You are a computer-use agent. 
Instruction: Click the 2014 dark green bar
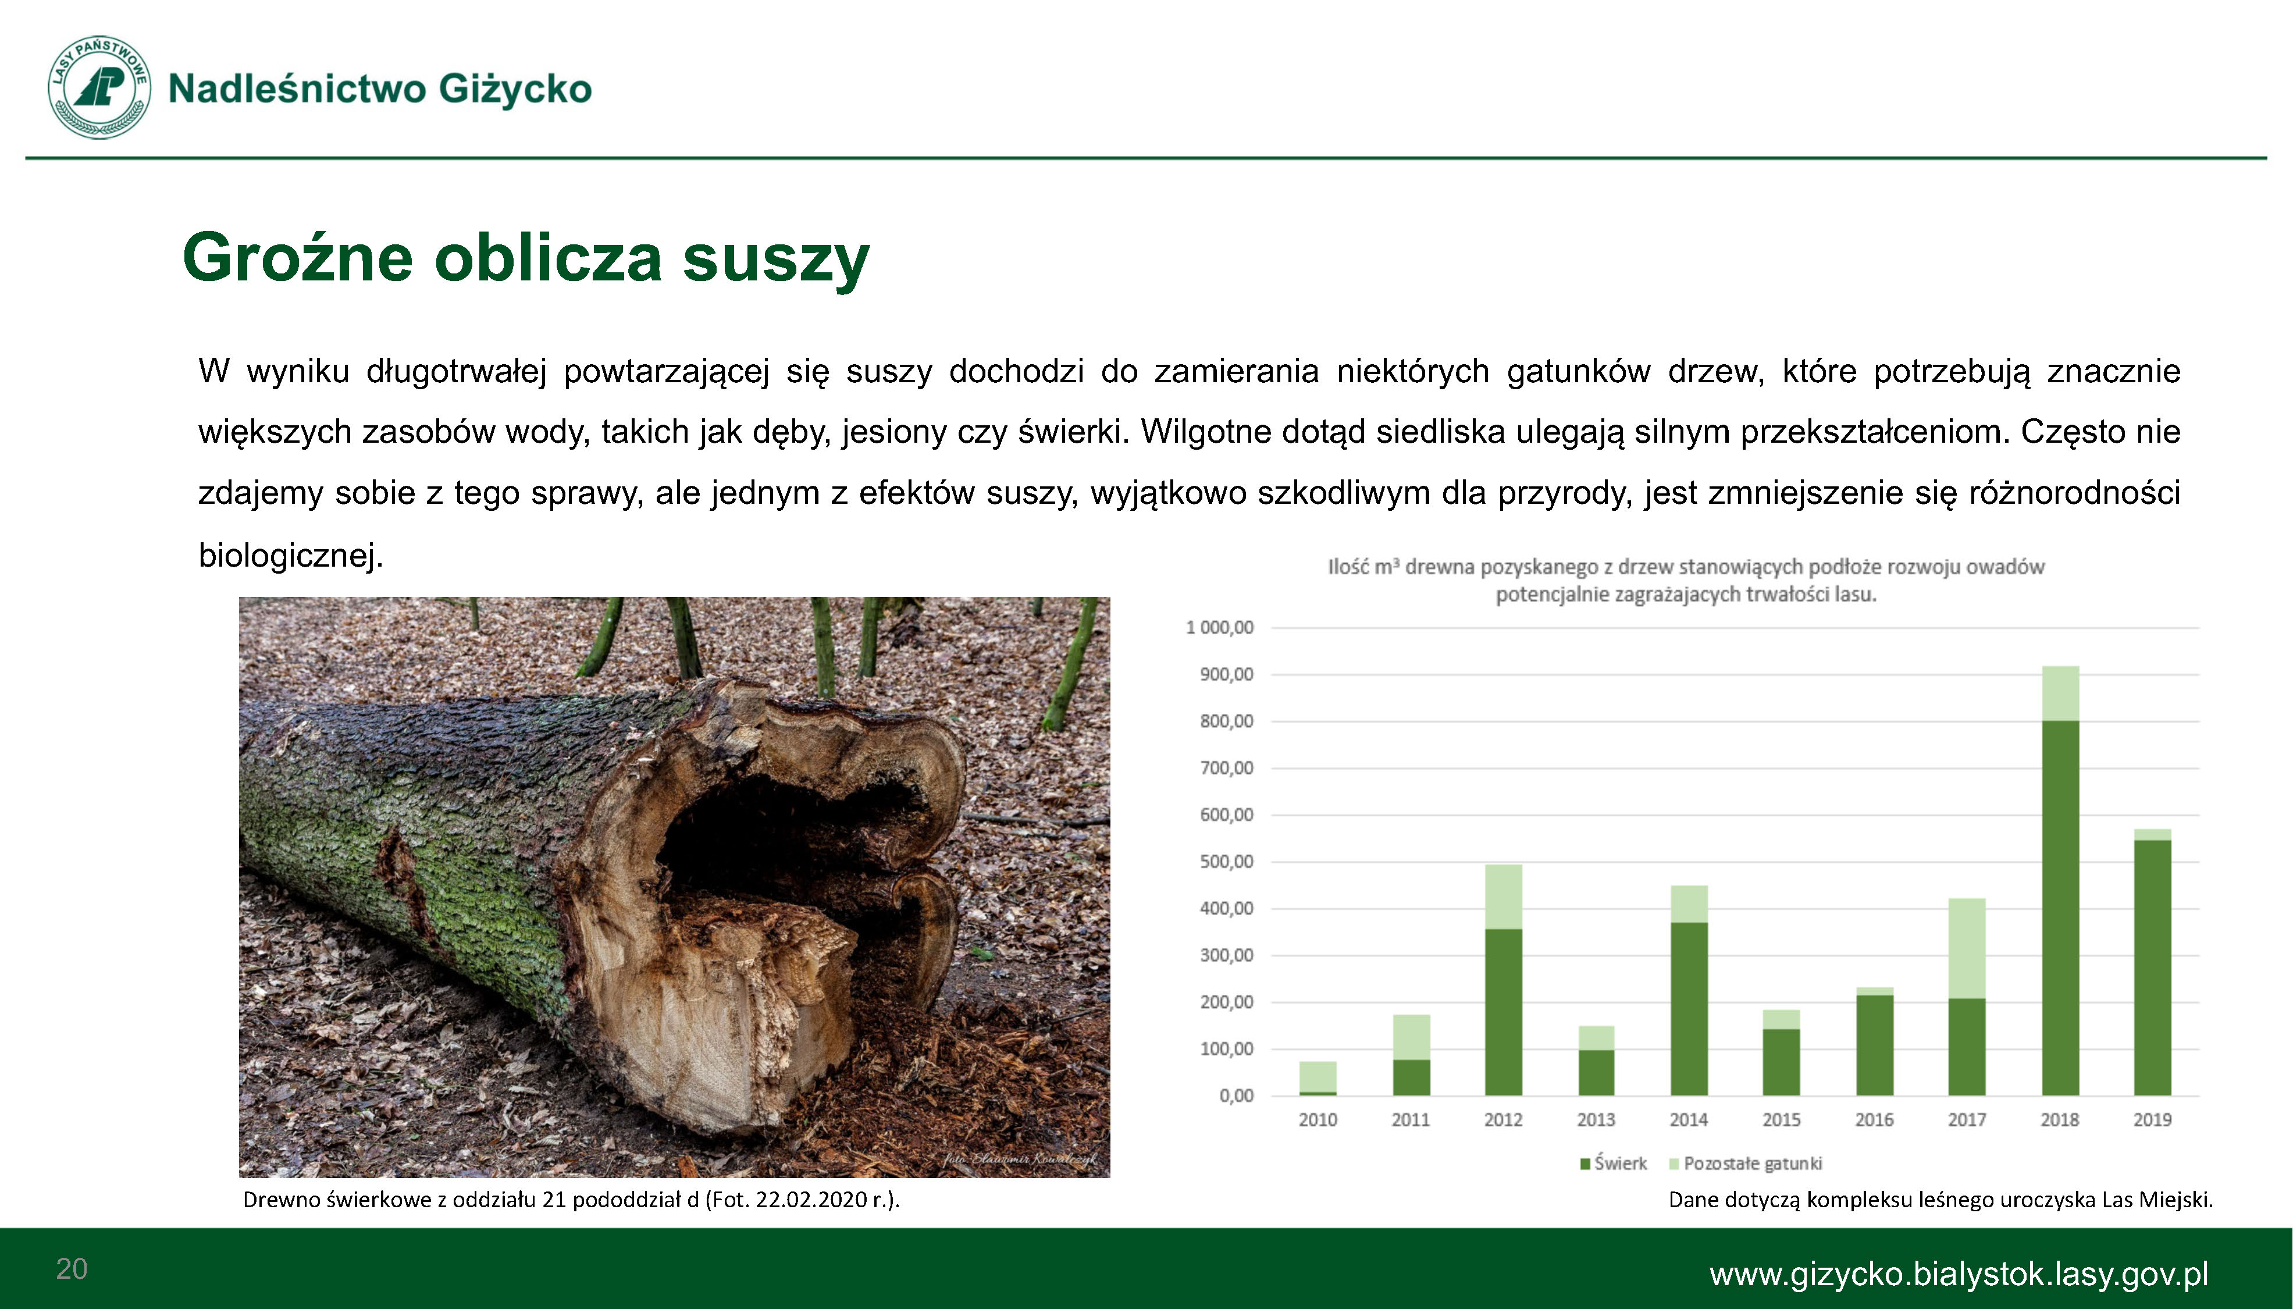coord(1689,1009)
